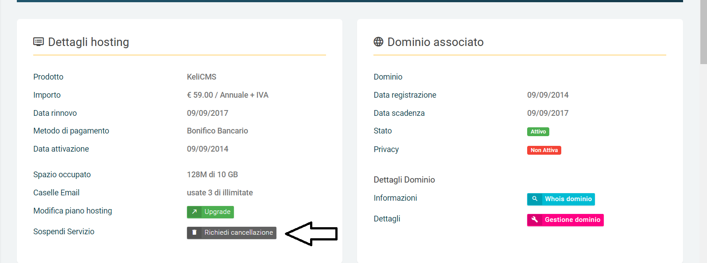707x263 pixels.
Task: Click the Upgrade button
Action: [x=210, y=212]
